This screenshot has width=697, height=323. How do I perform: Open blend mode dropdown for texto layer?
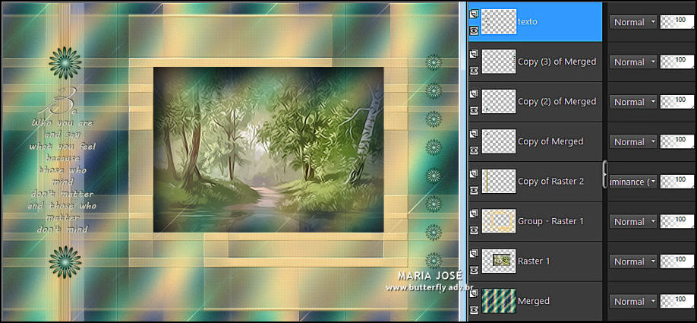pos(633,22)
